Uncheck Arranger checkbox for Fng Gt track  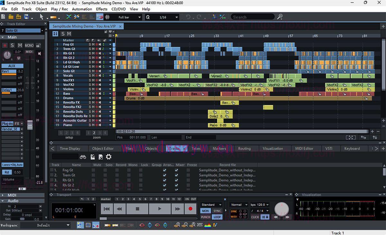pyautogui.click(x=165, y=170)
